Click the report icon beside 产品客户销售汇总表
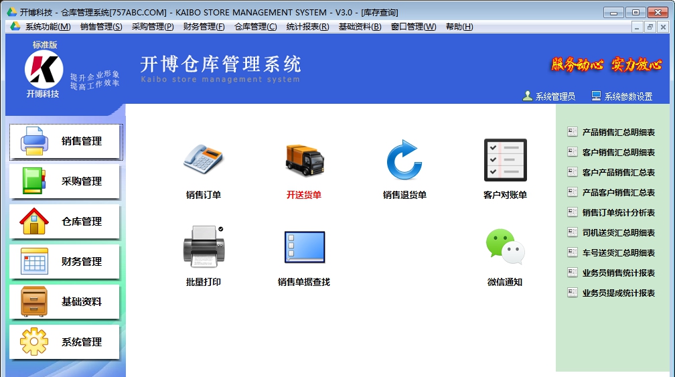Image resolution: width=675 pixels, height=377 pixels. click(573, 192)
